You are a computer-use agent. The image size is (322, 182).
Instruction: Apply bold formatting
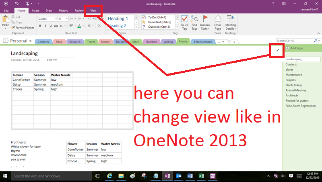(x=40, y=26)
